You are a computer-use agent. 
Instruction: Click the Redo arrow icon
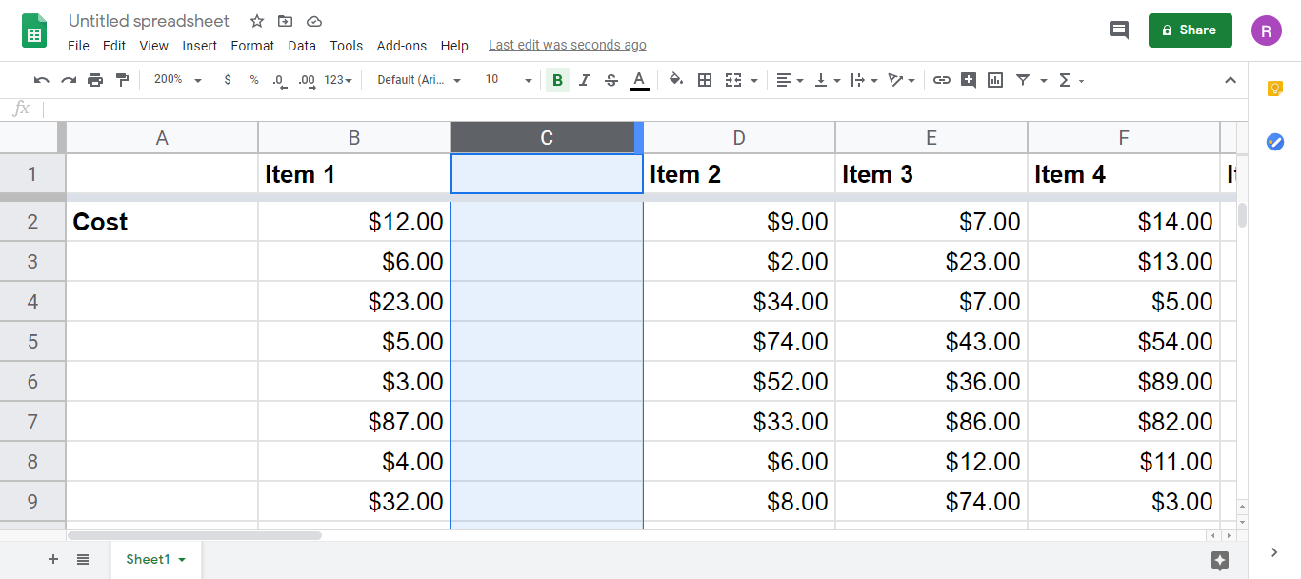[x=69, y=80]
